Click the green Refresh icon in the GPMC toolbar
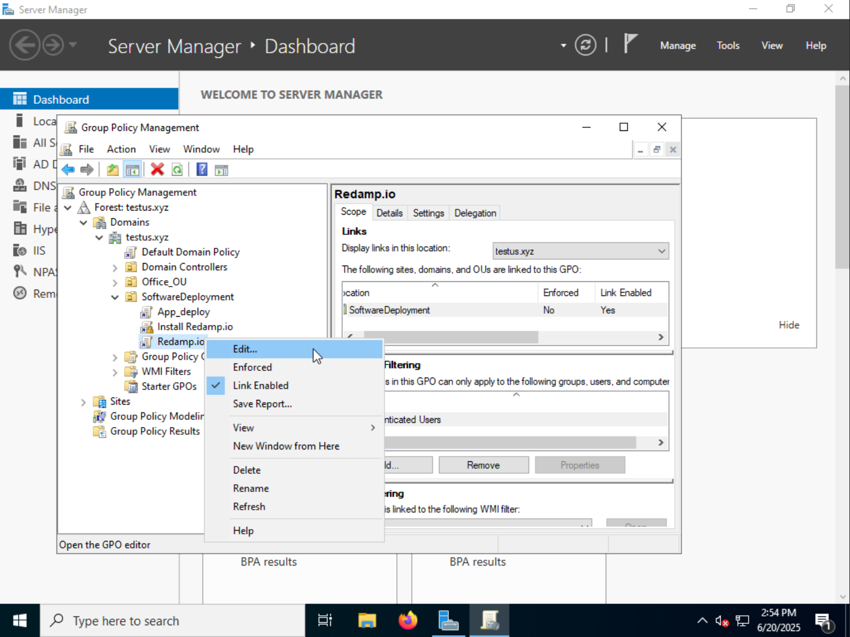 pos(177,170)
